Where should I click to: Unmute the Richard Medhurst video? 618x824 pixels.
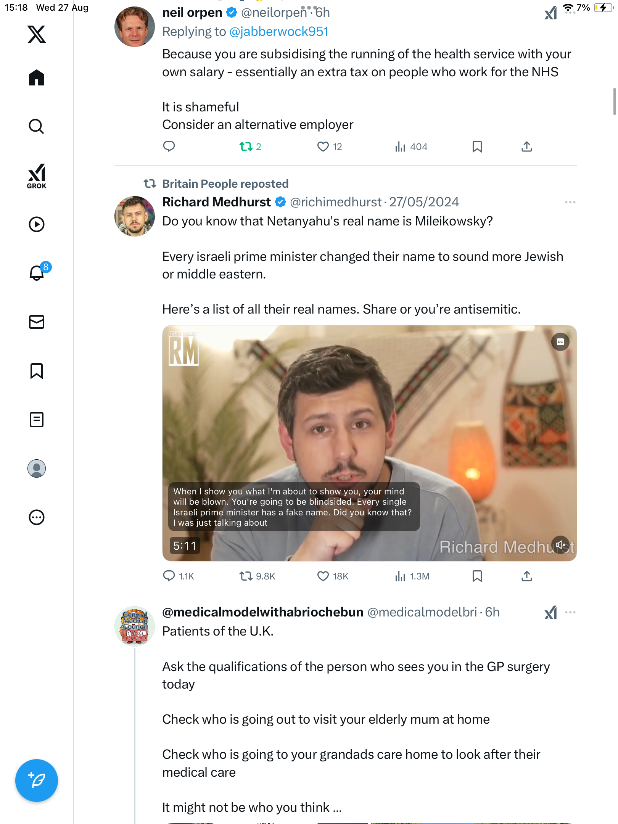(560, 545)
